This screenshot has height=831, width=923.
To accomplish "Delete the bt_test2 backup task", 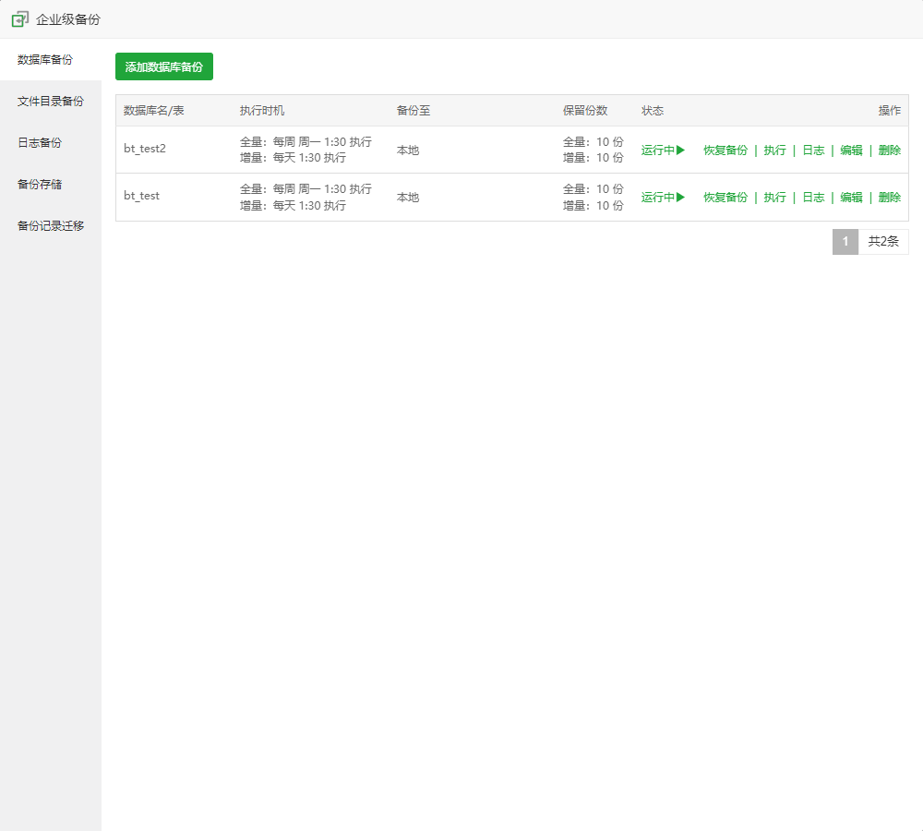I will [x=890, y=150].
